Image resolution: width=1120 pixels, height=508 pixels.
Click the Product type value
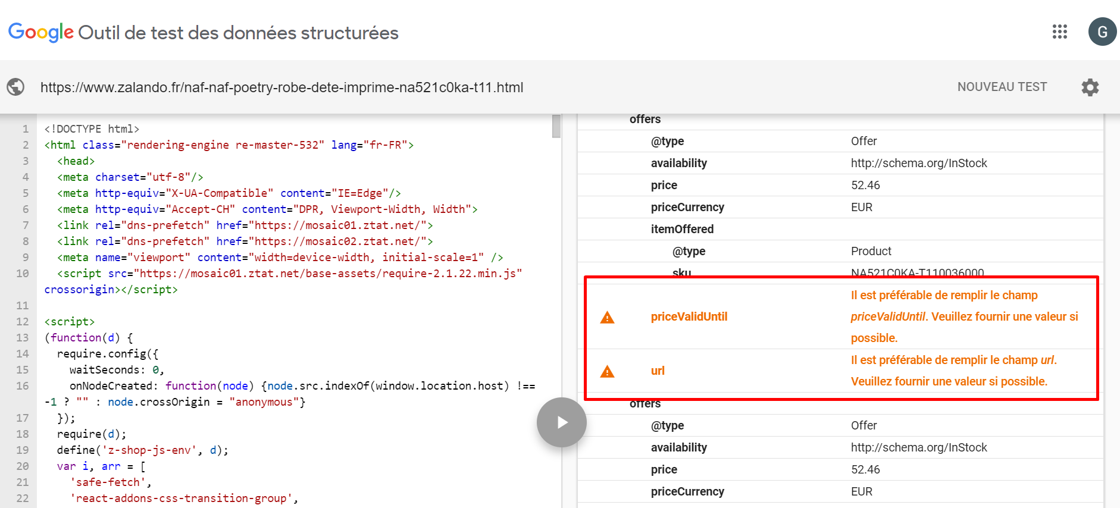(871, 251)
